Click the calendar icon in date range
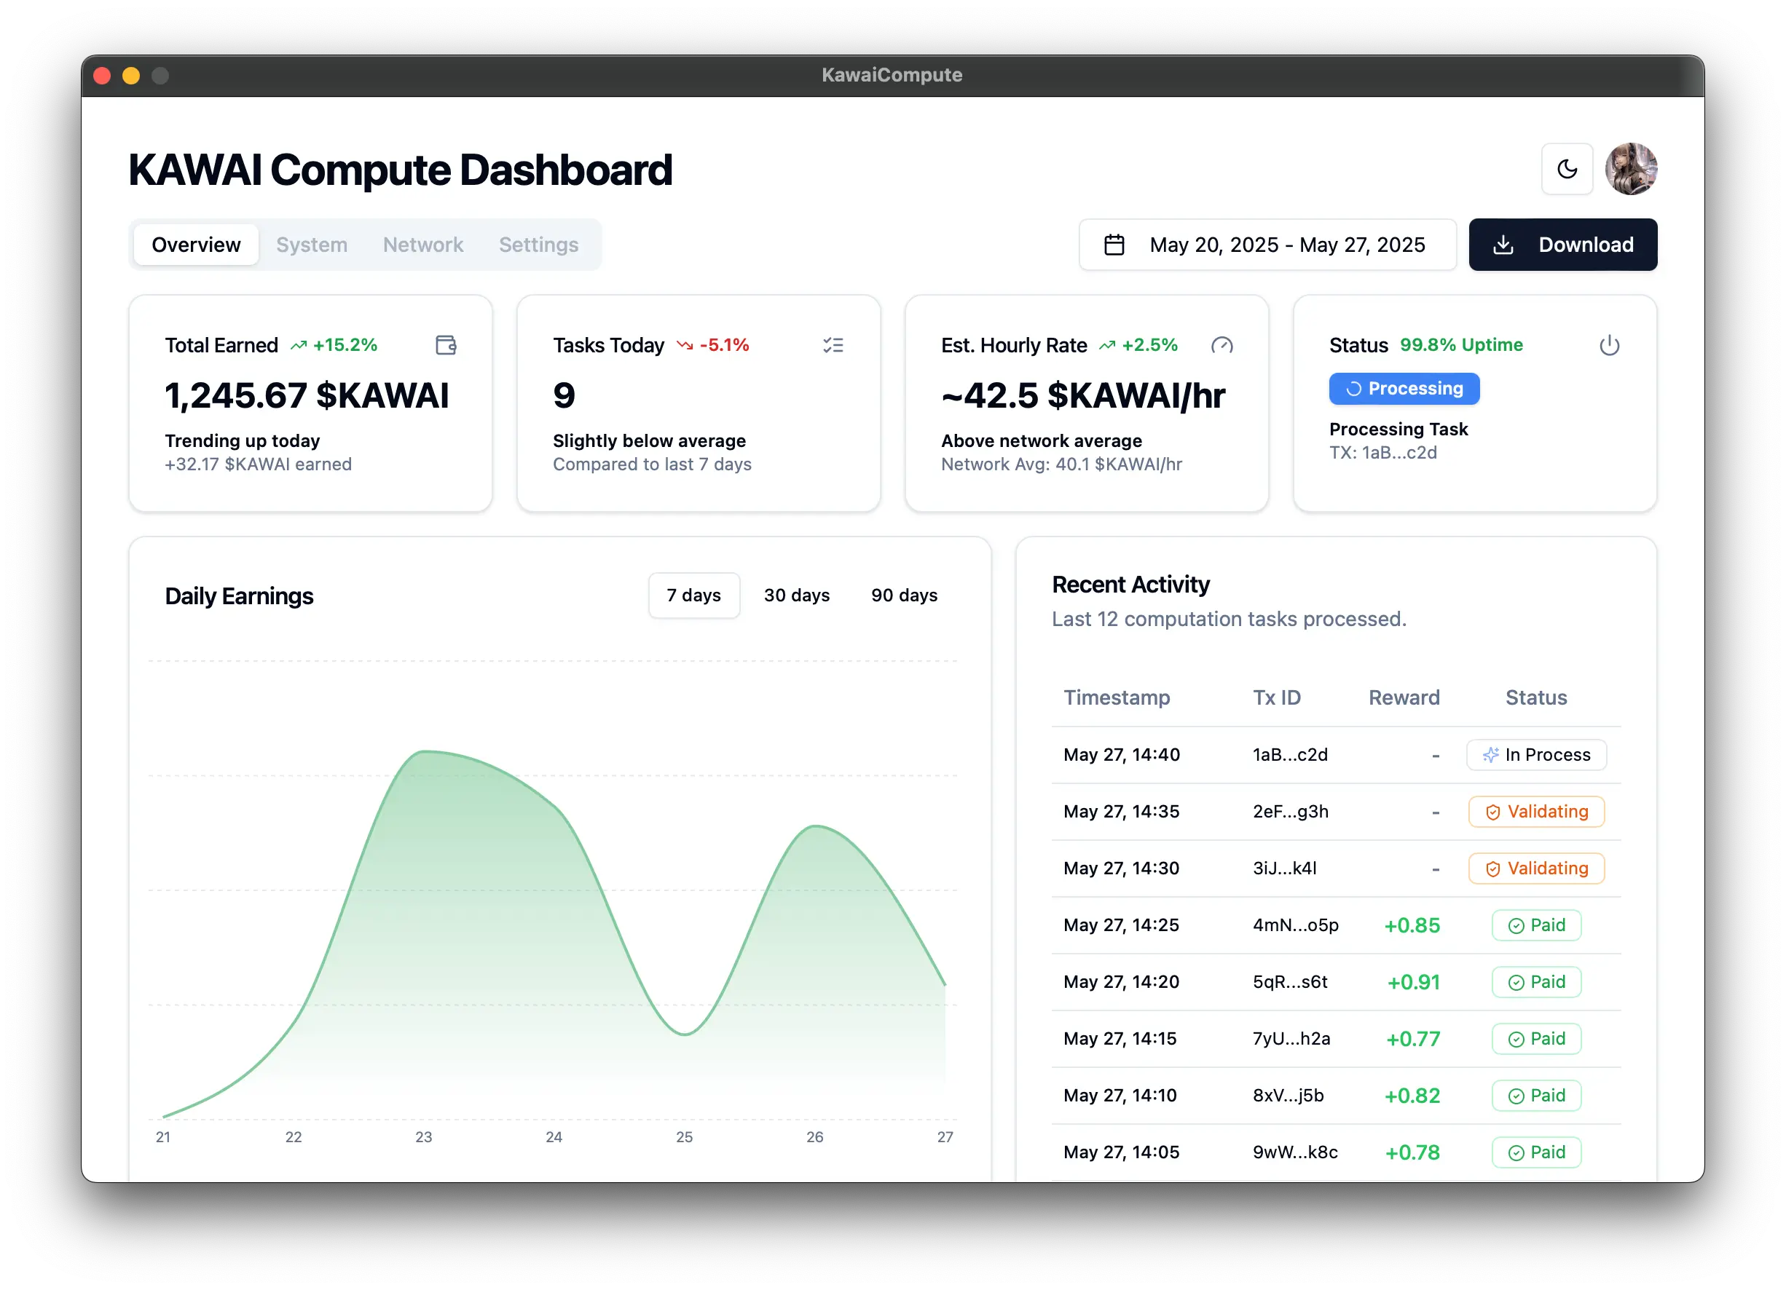The height and width of the screenshot is (1290, 1786). [x=1114, y=245]
